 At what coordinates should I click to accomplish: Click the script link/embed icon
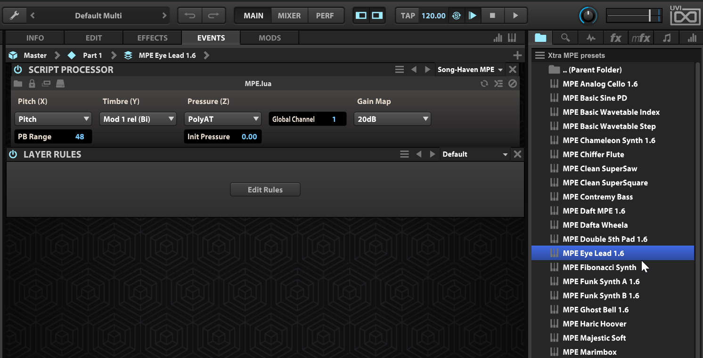pyautogui.click(x=46, y=84)
